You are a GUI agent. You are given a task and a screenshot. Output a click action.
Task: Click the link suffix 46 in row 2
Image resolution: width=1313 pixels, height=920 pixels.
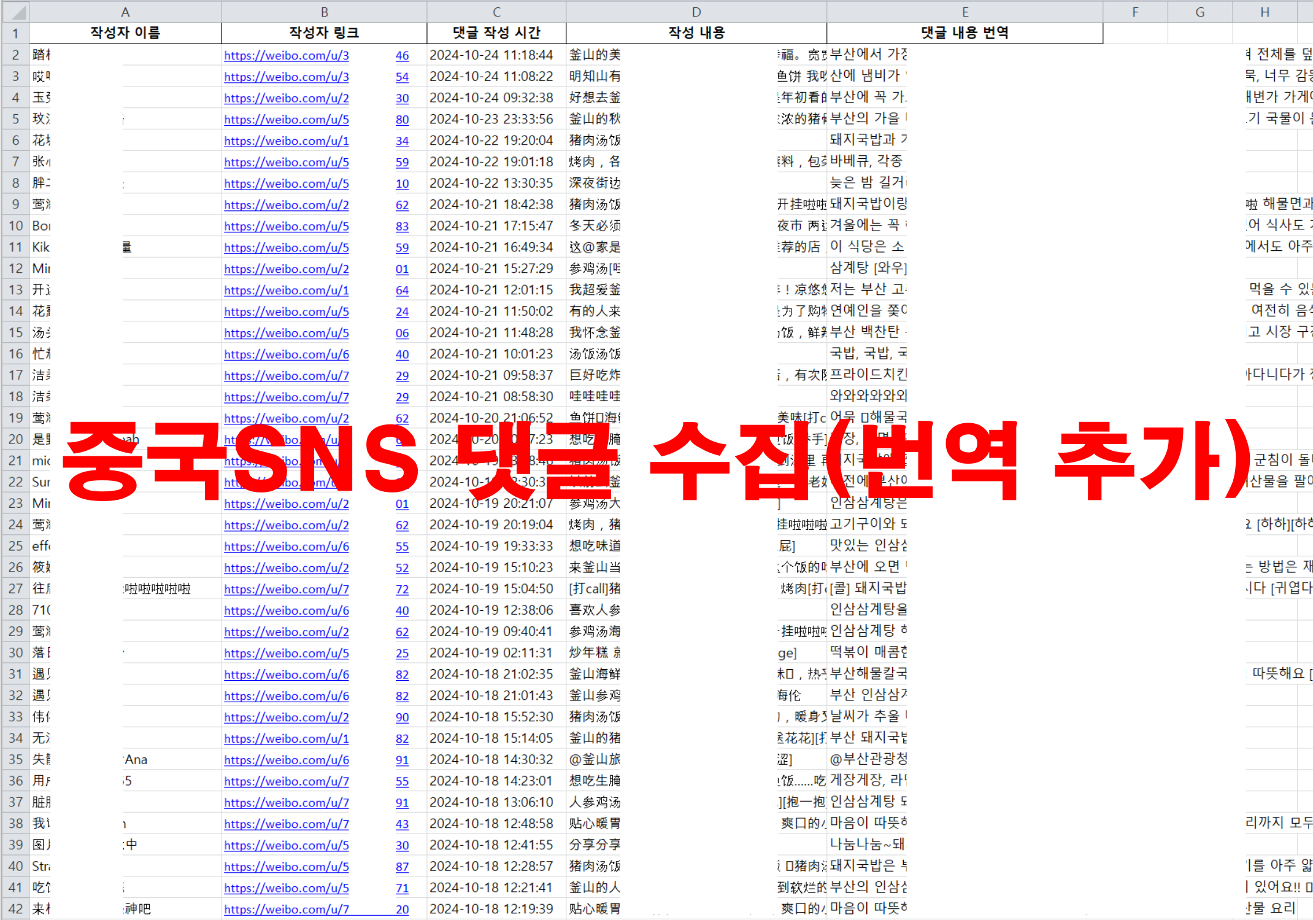point(402,55)
